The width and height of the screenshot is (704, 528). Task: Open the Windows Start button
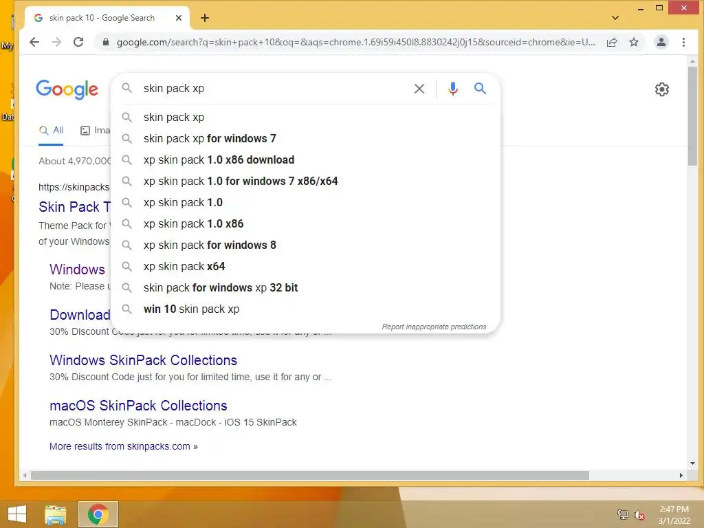tap(16, 514)
